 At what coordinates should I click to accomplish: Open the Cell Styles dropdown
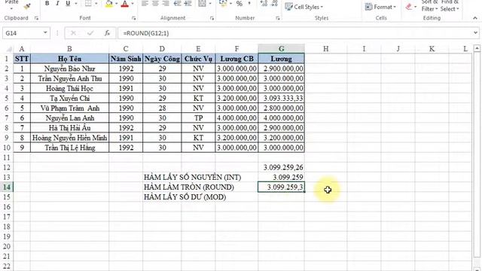[304, 7]
